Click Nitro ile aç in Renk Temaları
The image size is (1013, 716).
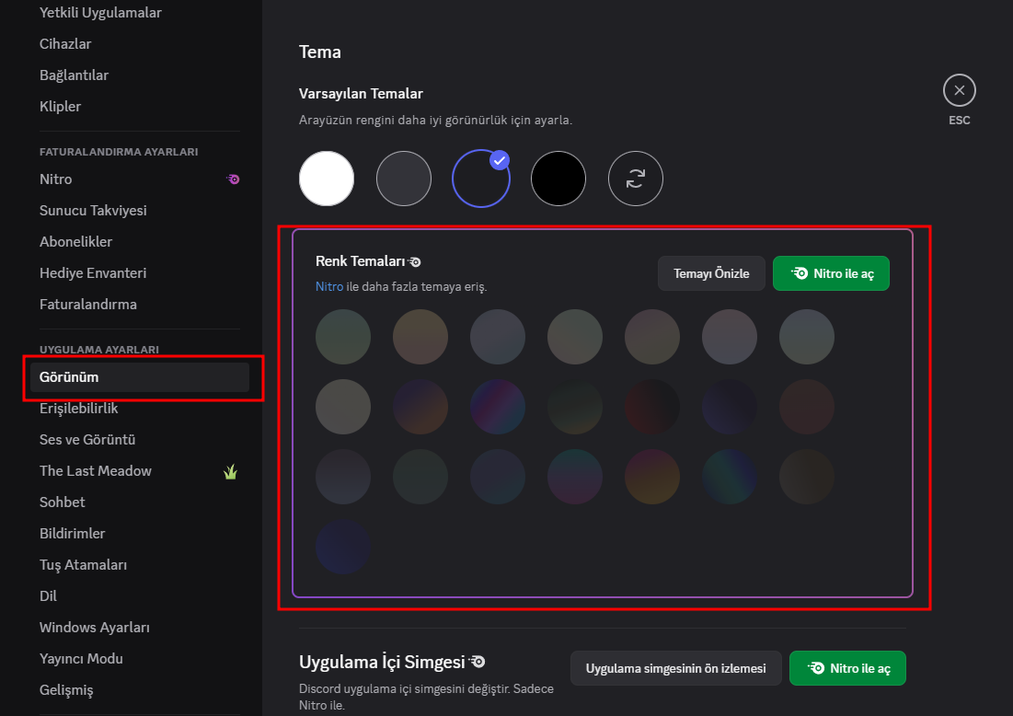point(831,273)
